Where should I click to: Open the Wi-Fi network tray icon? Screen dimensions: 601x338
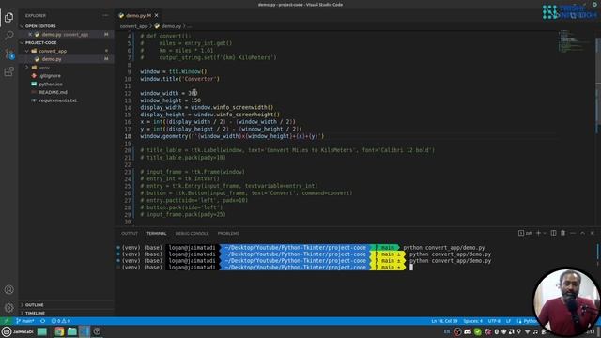(x=528, y=331)
